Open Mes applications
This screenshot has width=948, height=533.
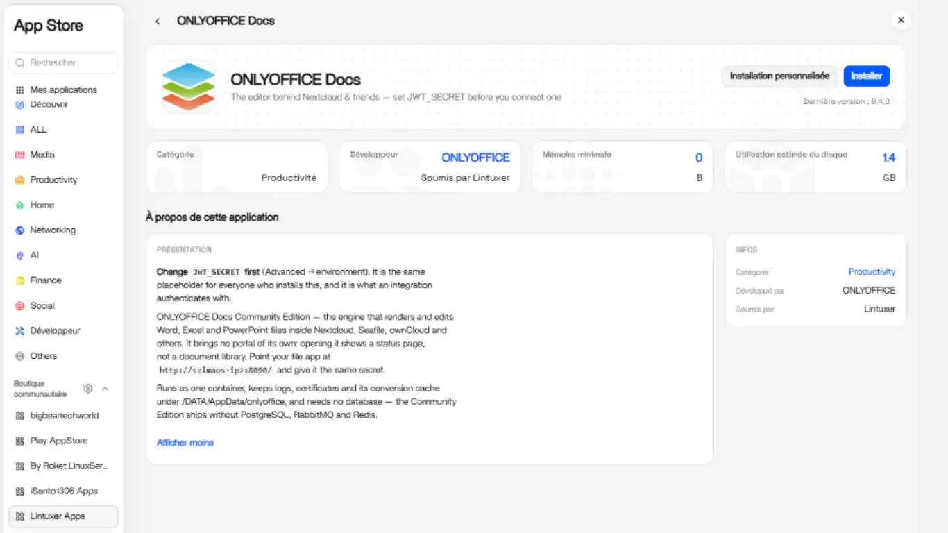pyautogui.click(x=63, y=90)
